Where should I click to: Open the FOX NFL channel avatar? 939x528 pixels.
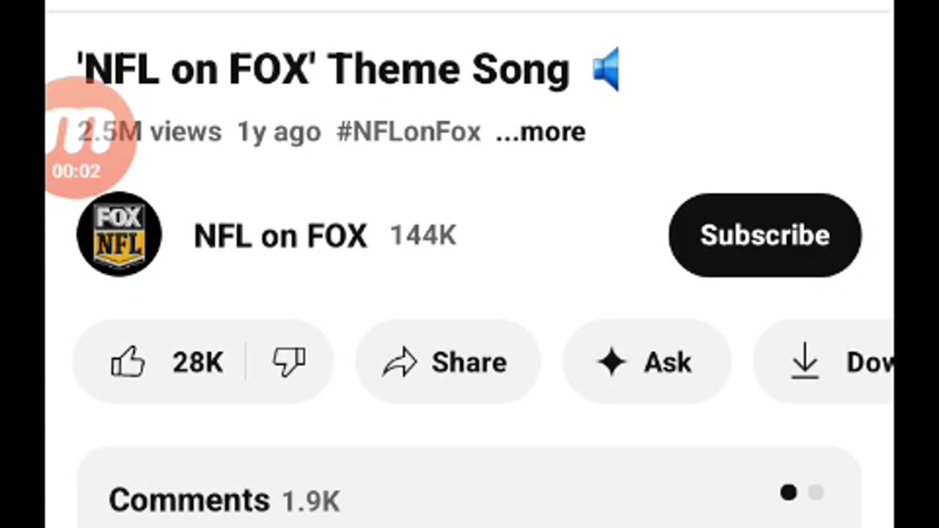click(119, 235)
